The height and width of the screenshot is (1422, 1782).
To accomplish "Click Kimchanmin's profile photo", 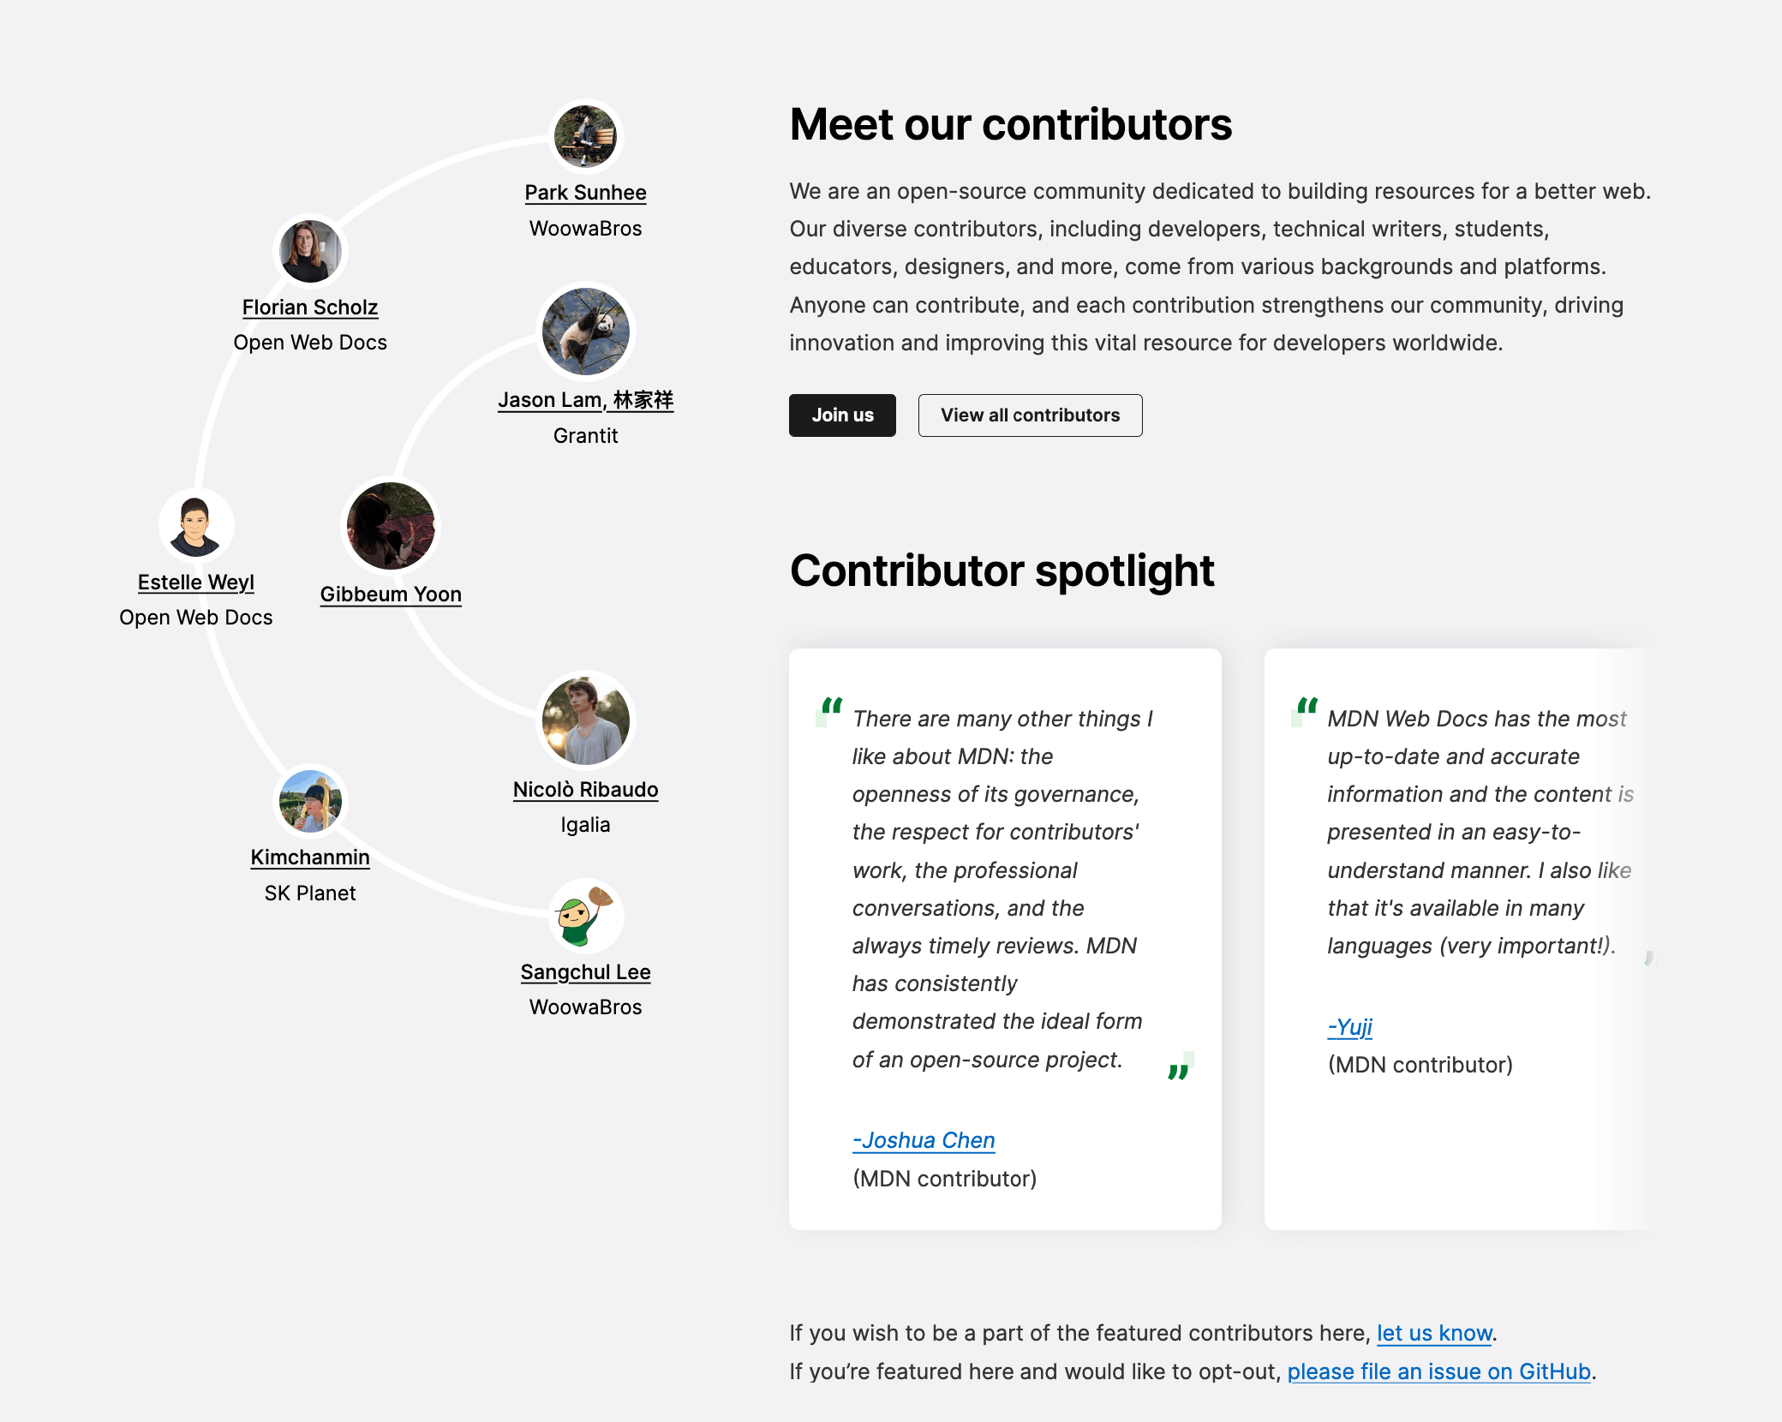I will tap(310, 800).
